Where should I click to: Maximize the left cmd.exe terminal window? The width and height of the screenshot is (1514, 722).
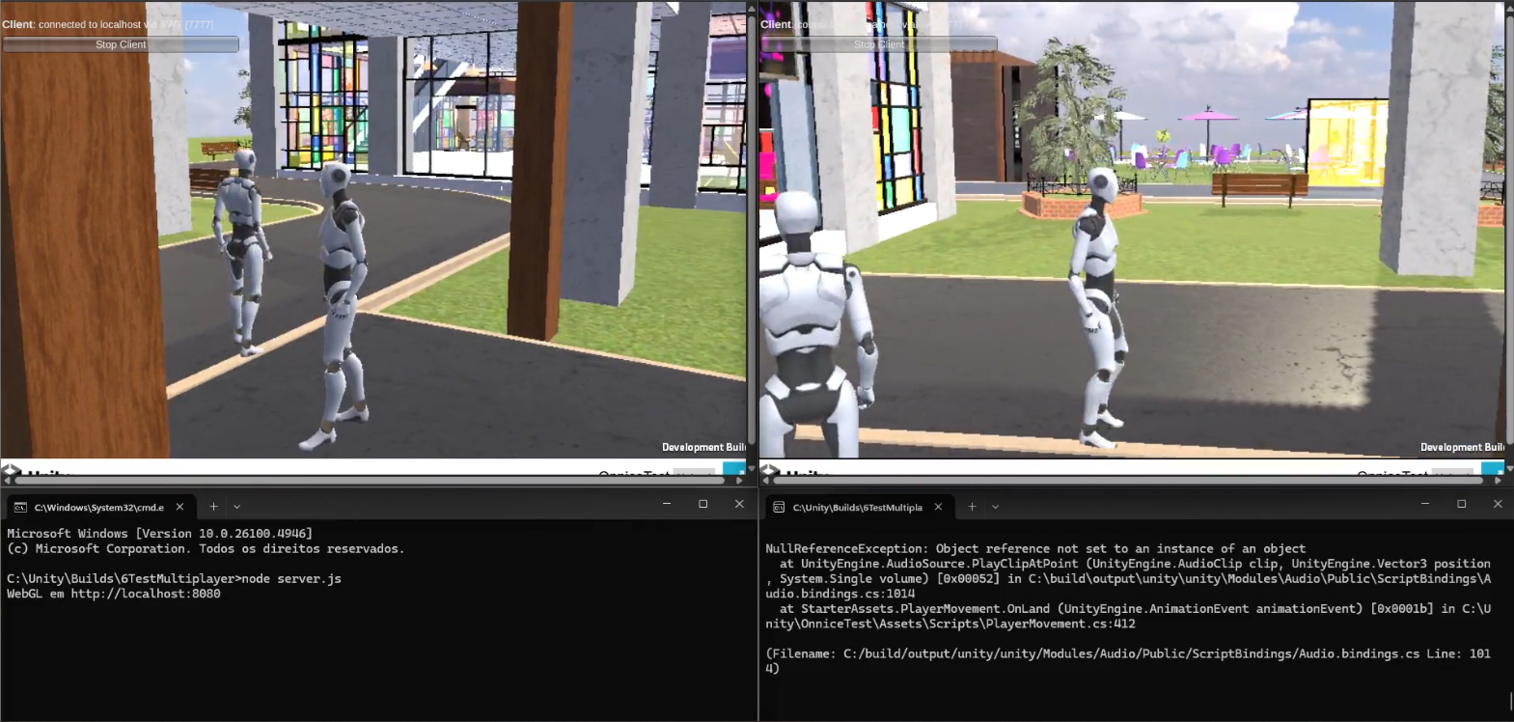702,504
